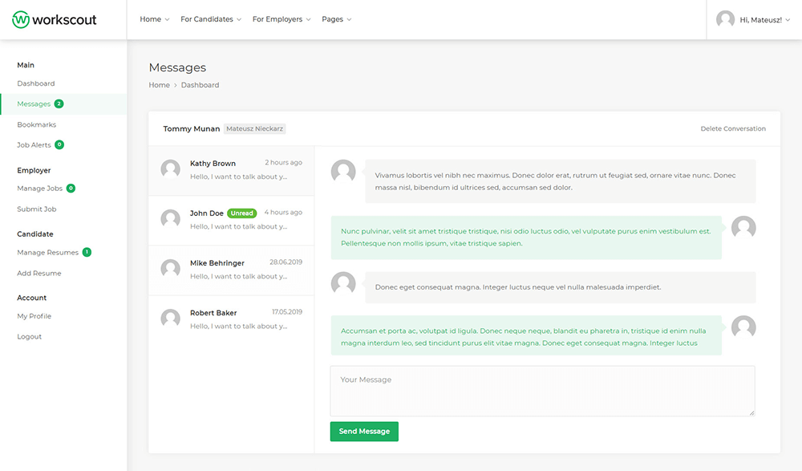Click the user avatar in top header
This screenshot has height=471, width=802.
click(725, 20)
